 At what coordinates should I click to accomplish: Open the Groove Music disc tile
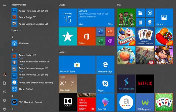[150, 13]
